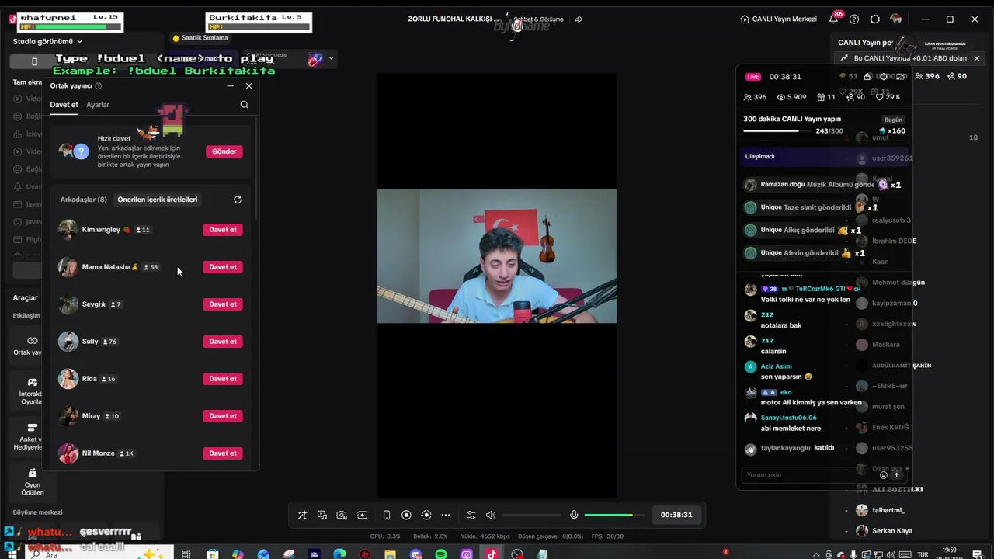This screenshot has height=559, width=994.
Task: Click the replay capture icon
Action: point(426,515)
